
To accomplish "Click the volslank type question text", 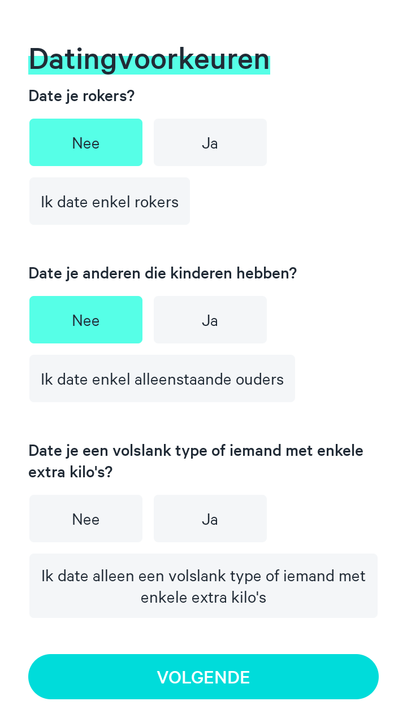I will (196, 461).
